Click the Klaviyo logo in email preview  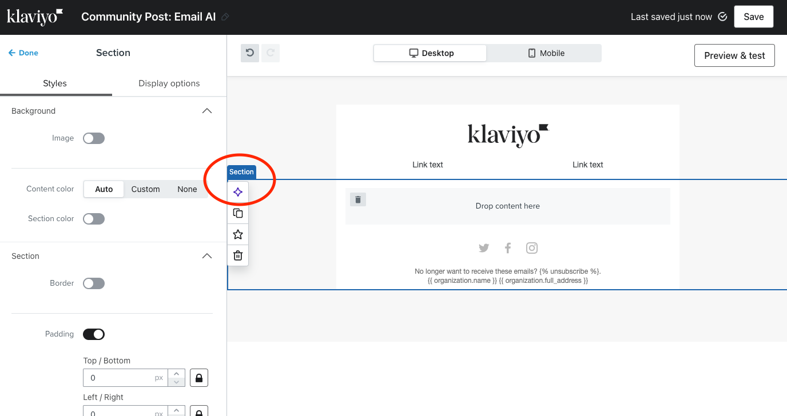(x=508, y=136)
